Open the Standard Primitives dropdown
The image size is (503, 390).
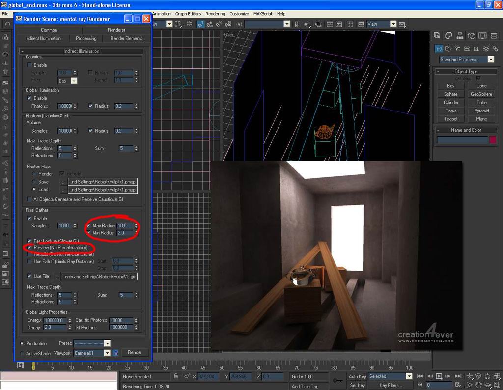490,59
